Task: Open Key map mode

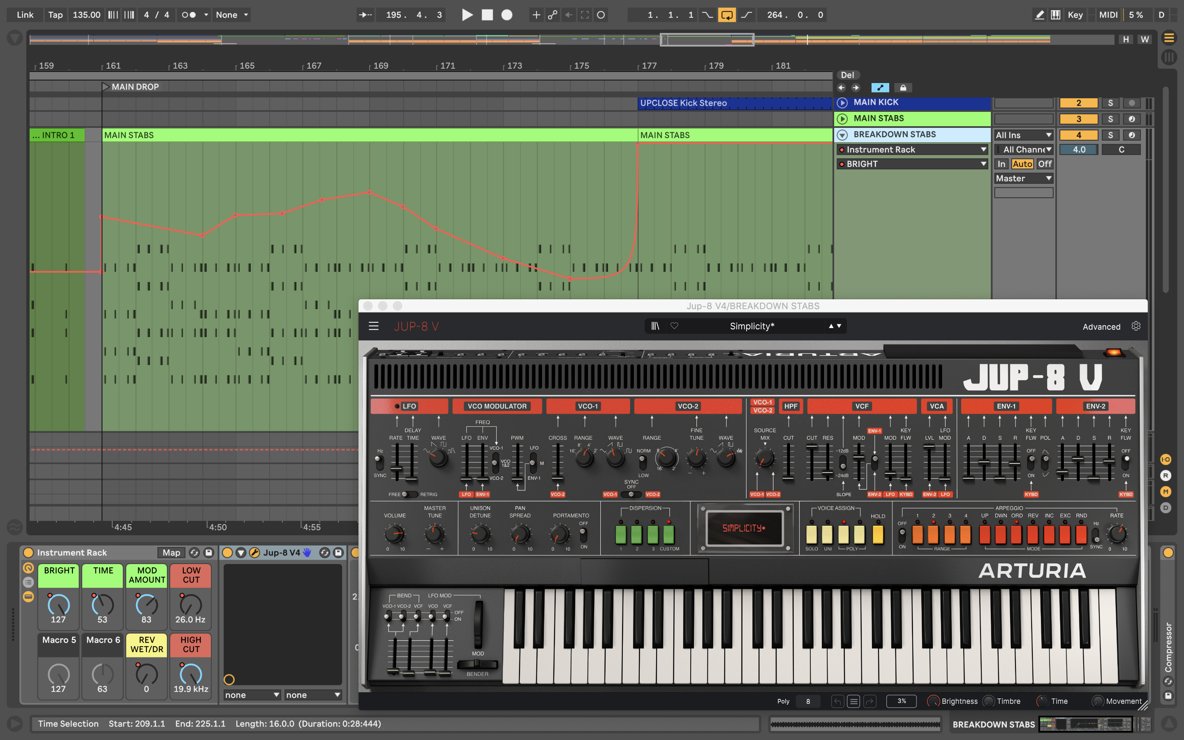Action: [1075, 15]
